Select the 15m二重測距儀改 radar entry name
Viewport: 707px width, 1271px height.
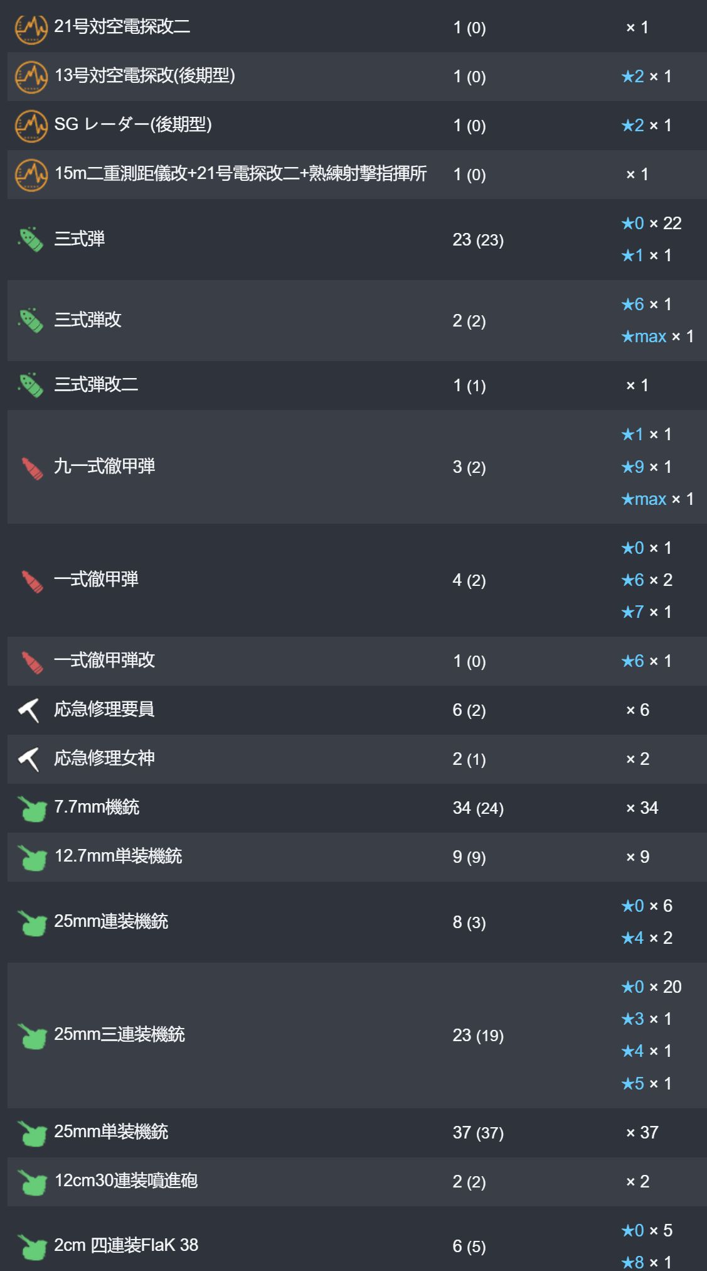(241, 173)
